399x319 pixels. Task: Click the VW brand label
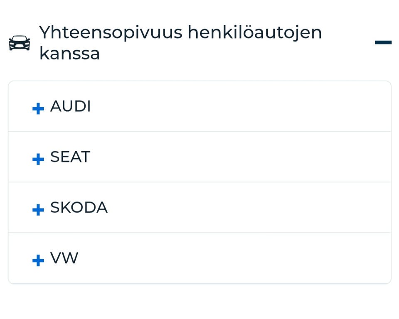pyautogui.click(x=64, y=258)
